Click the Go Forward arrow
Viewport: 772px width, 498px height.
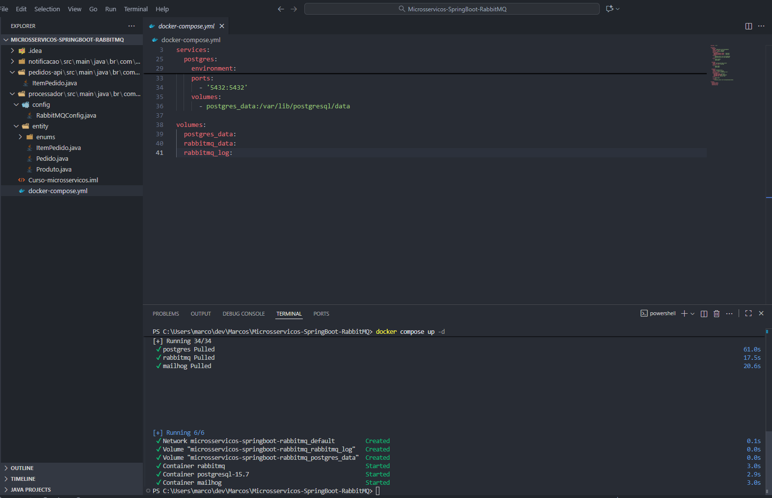pyautogui.click(x=293, y=9)
